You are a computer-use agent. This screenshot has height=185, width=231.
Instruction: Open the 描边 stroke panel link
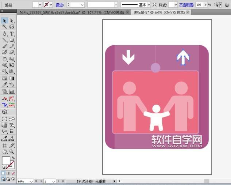tap(60, 5)
